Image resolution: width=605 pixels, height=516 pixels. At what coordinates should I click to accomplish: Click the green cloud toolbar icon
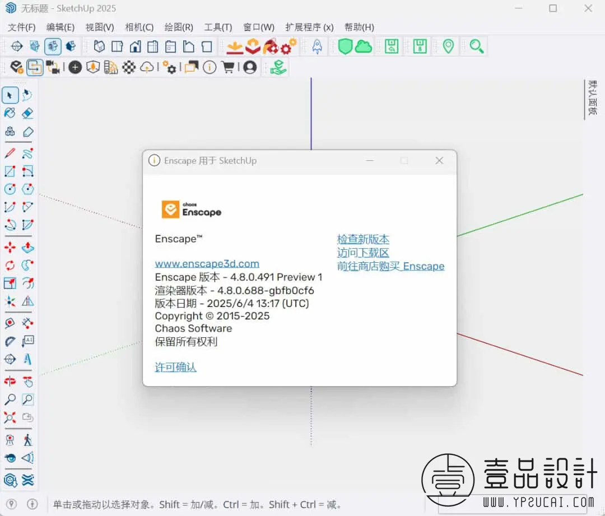[364, 47]
